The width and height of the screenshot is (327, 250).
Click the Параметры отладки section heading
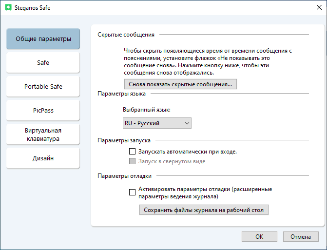(124, 176)
